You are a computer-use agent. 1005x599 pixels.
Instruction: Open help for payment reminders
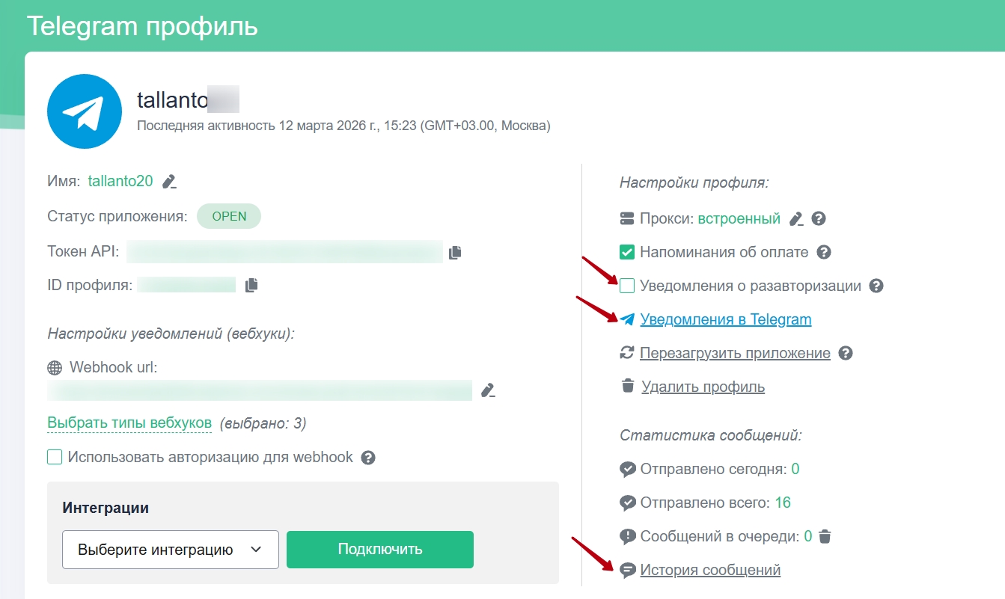(x=824, y=252)
